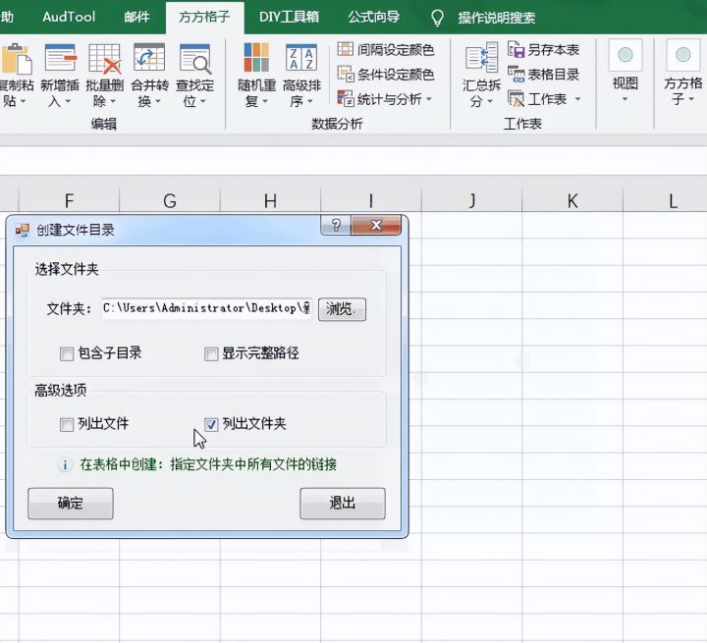Click the help question mark in dialog title
This screenshot has width=707, height=643.
[336, 225]
